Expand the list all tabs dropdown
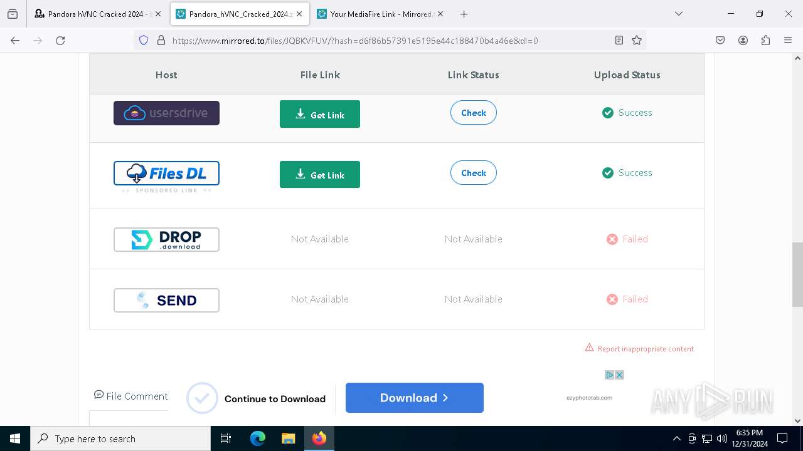803x451 pixels. [x=679, y=14]
